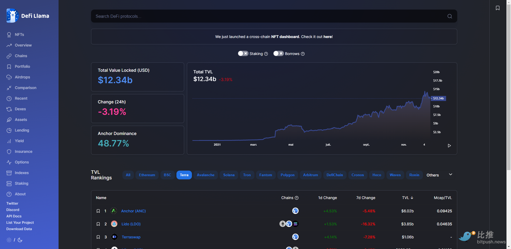Select the Heco chain tab
The image size is (511, 249).
pyautogui.click(x=377, y=175)
